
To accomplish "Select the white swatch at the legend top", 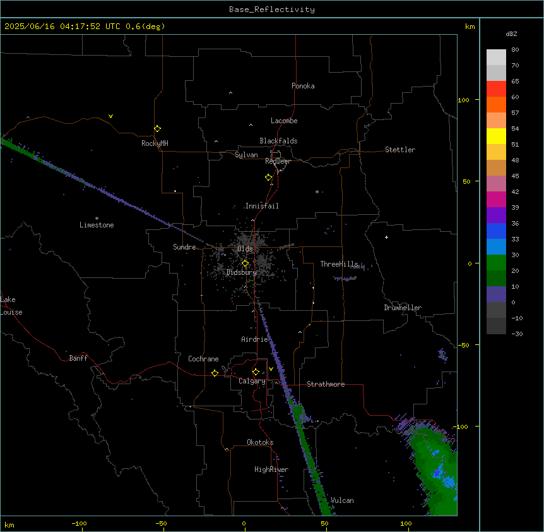I will coord(496,57).
